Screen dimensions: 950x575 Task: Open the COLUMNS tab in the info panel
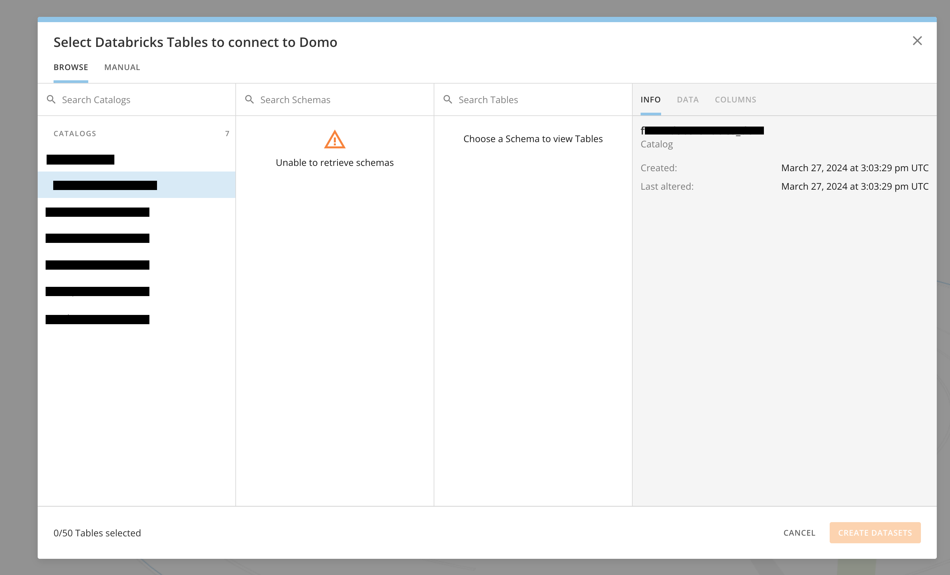click(x=735, y=99)
